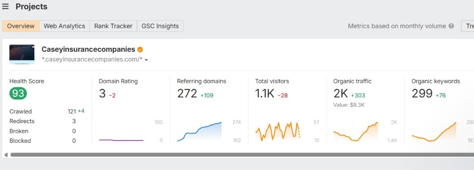Click the Projects page heading
Image resolution: width=474 pixels, height=170 pixels.
click(x=31, y=6)
